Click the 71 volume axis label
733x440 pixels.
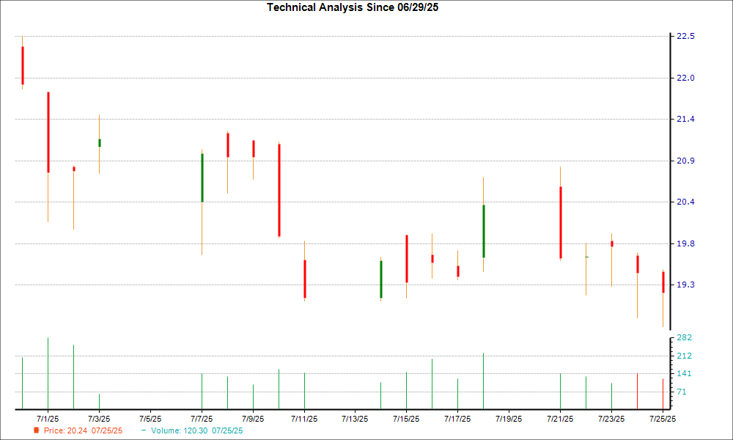[682, 392]
